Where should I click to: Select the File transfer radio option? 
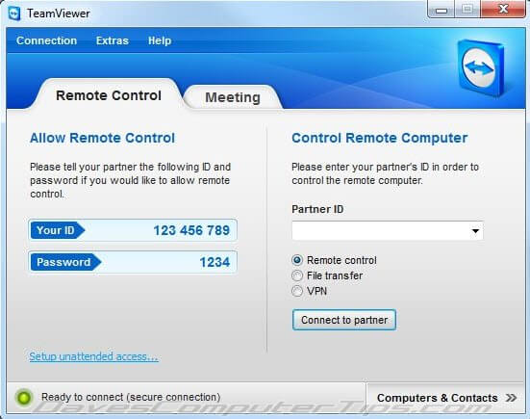point(297,275)
